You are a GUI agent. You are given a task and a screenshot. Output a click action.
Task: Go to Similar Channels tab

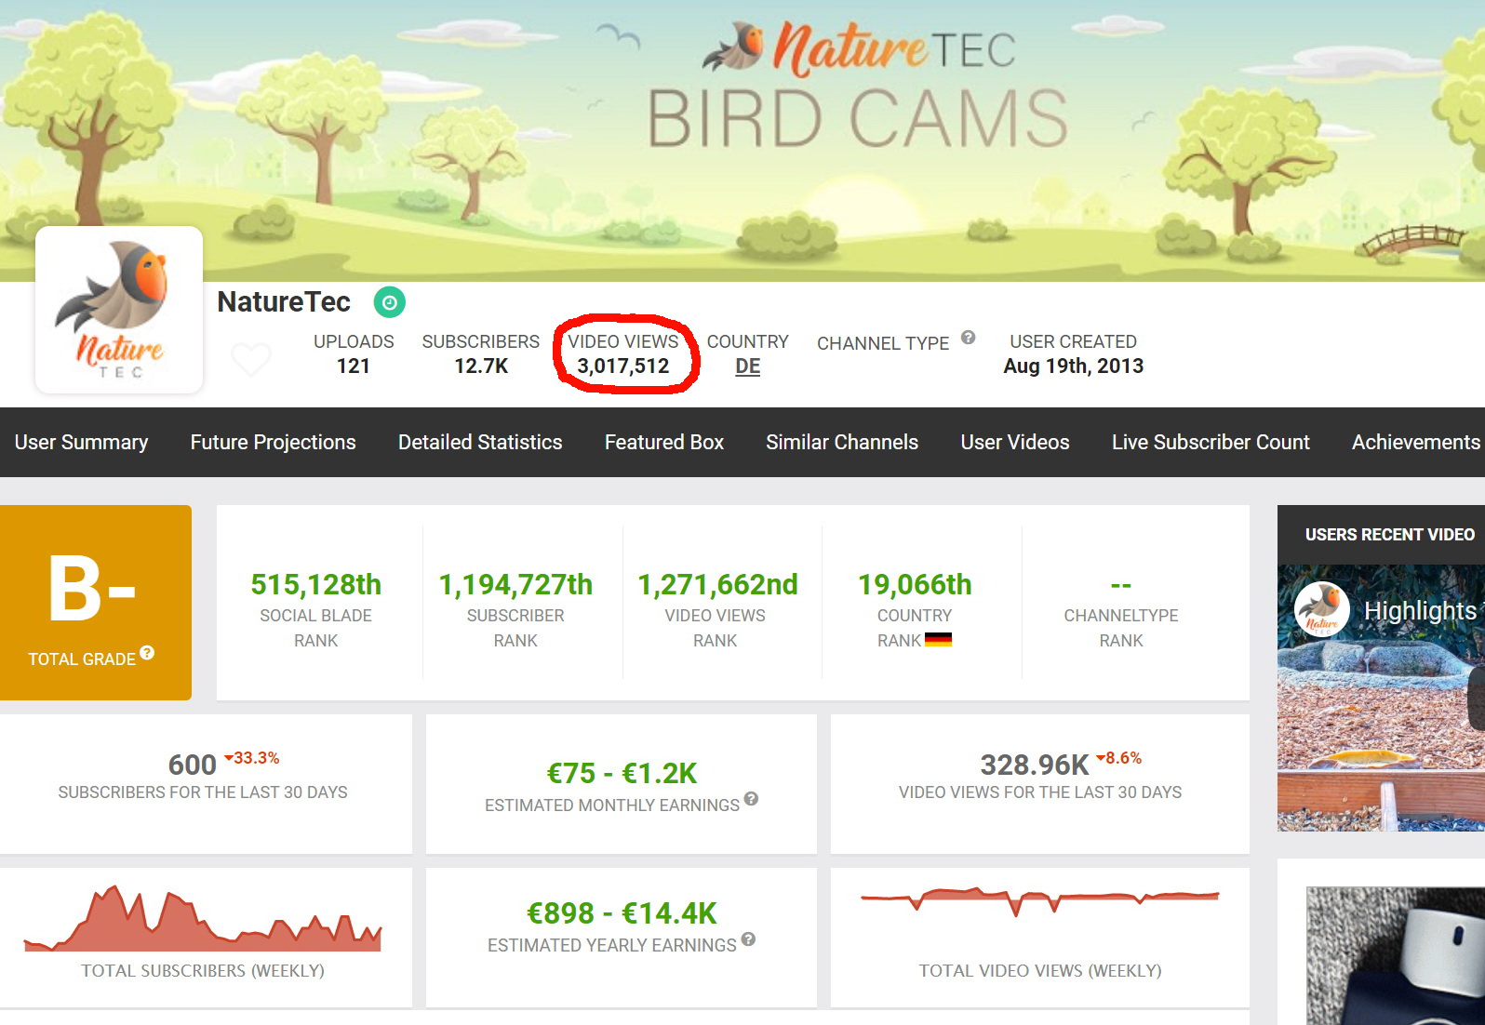point(841,442)
